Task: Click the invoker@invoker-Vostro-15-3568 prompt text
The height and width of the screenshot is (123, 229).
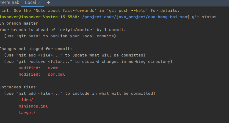Action: pyautogui.click(x=39, y=17)
